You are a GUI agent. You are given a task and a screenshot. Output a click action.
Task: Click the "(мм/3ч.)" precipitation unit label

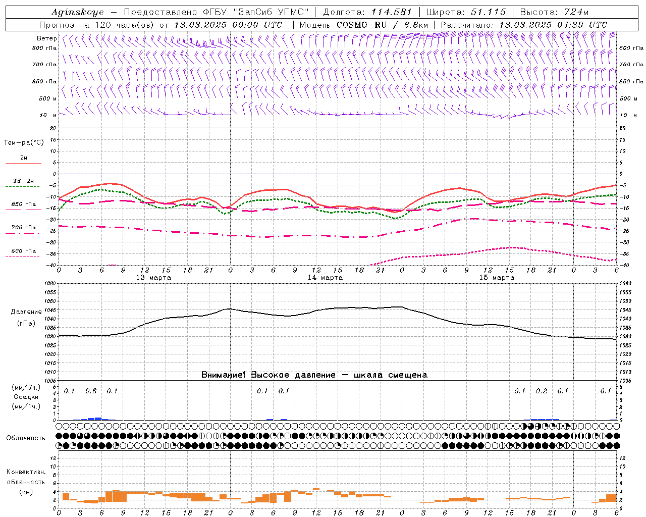[26, 387]
